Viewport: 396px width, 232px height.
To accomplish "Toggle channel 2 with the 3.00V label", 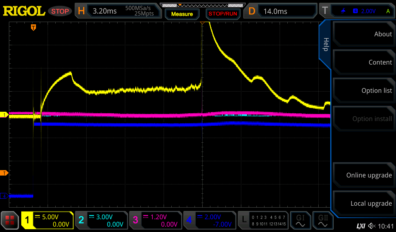I will (x=101, y=220).
